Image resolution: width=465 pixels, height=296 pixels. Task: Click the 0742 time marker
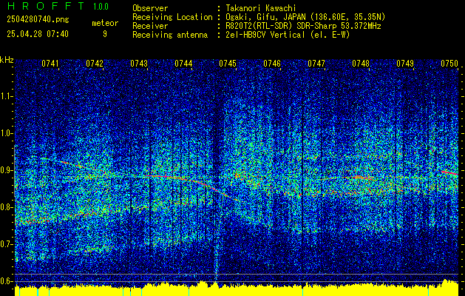(x=95, y=63)
